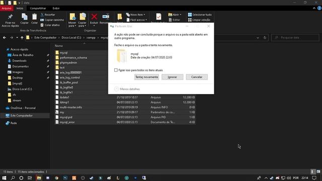
Task: Click the volume icon in system tray
Action: (x=289, y=178)
